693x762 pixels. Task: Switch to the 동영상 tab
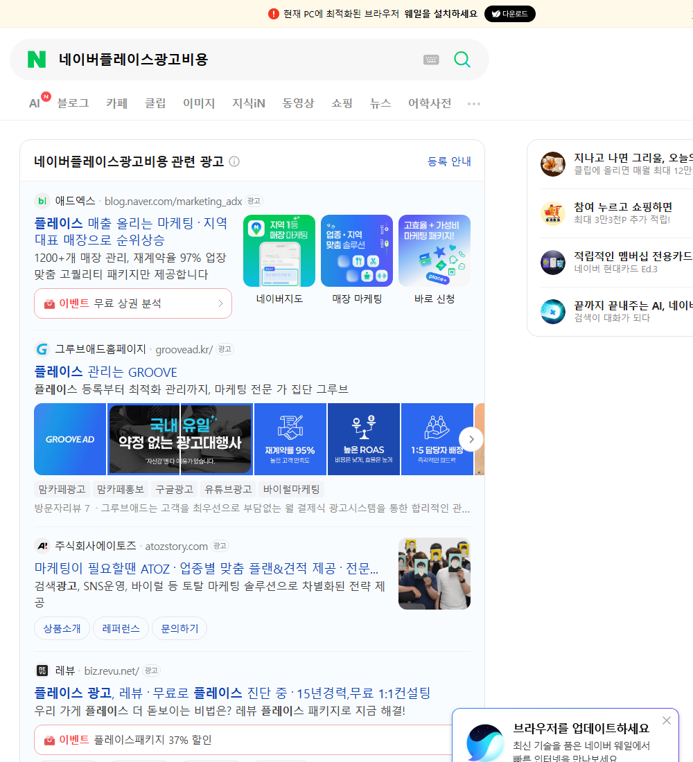(x=298, y=103)
